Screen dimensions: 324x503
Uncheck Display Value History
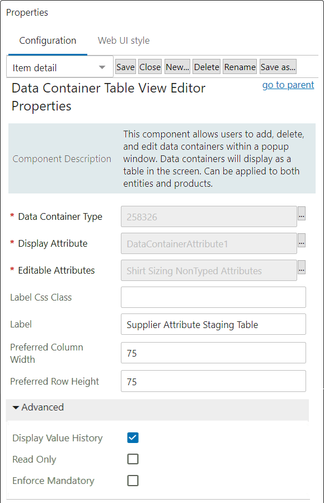pos(133,438)
